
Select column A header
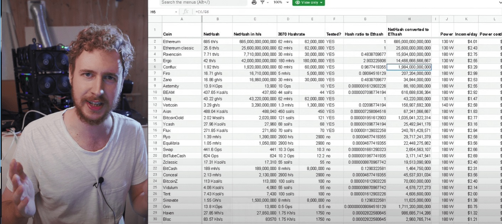tap(182, 19)
